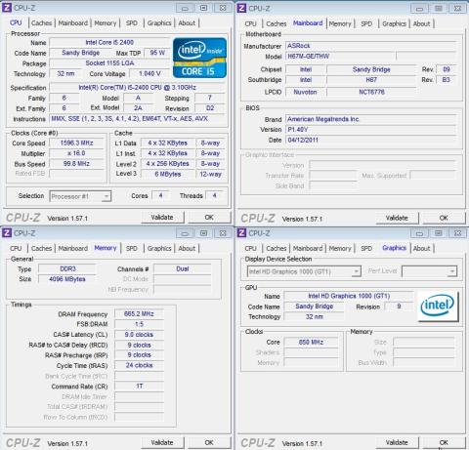Maximize the Graphics tab window
This screenshot has width=469, height=450.
coord(439,233)
